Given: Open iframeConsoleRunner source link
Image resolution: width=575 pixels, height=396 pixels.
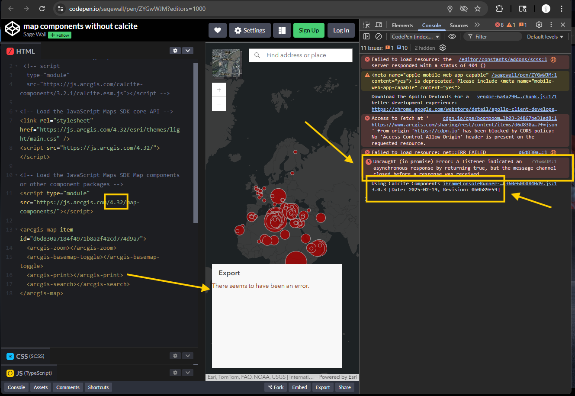Looking at the screenshot, I should point(500,184).
